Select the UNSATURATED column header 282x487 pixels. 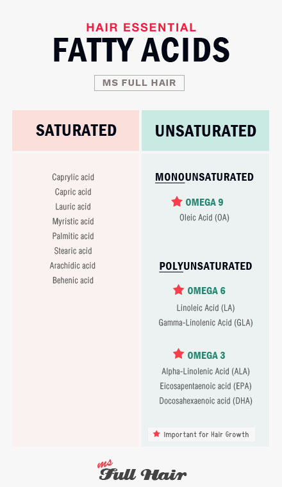(x=205, y=131)
